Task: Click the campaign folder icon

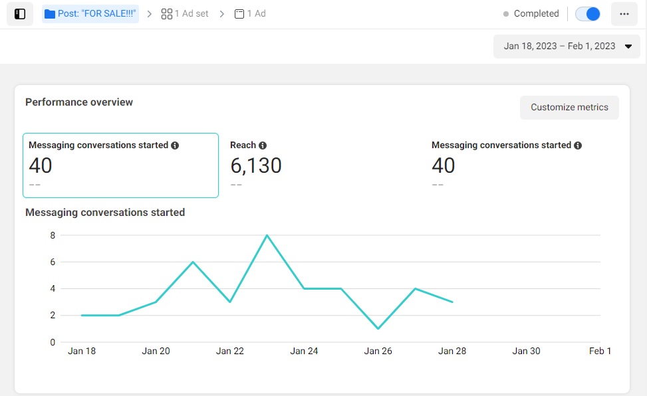Action: point(50,14)
